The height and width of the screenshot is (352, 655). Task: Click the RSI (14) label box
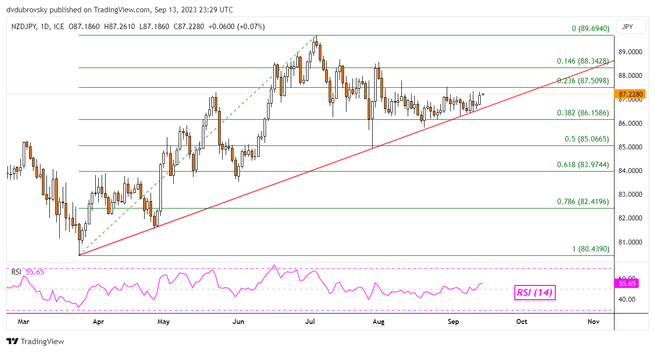(534, 292)
